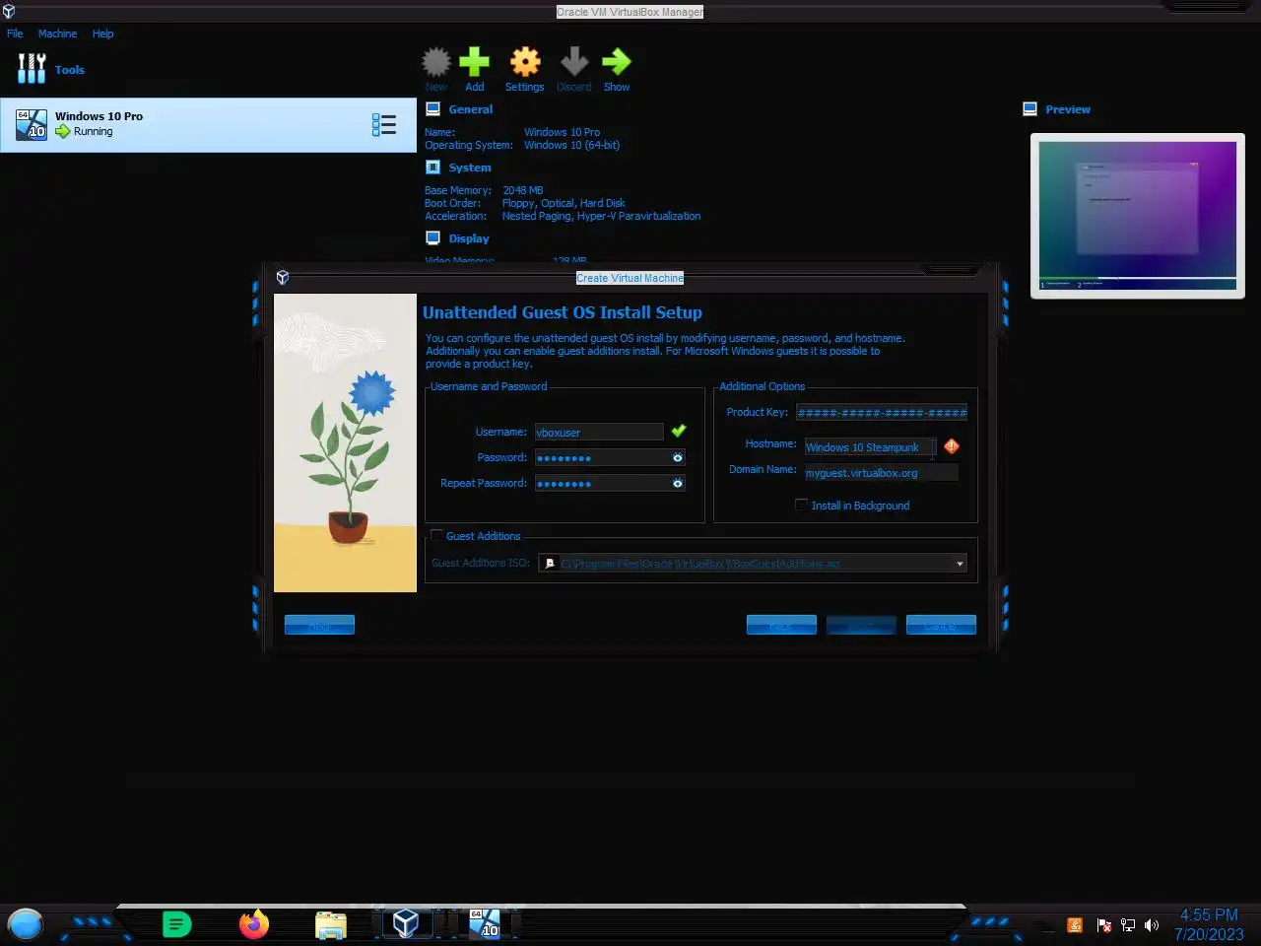Click the VirtualBox cube icon in the dialog title

[283, 278]
